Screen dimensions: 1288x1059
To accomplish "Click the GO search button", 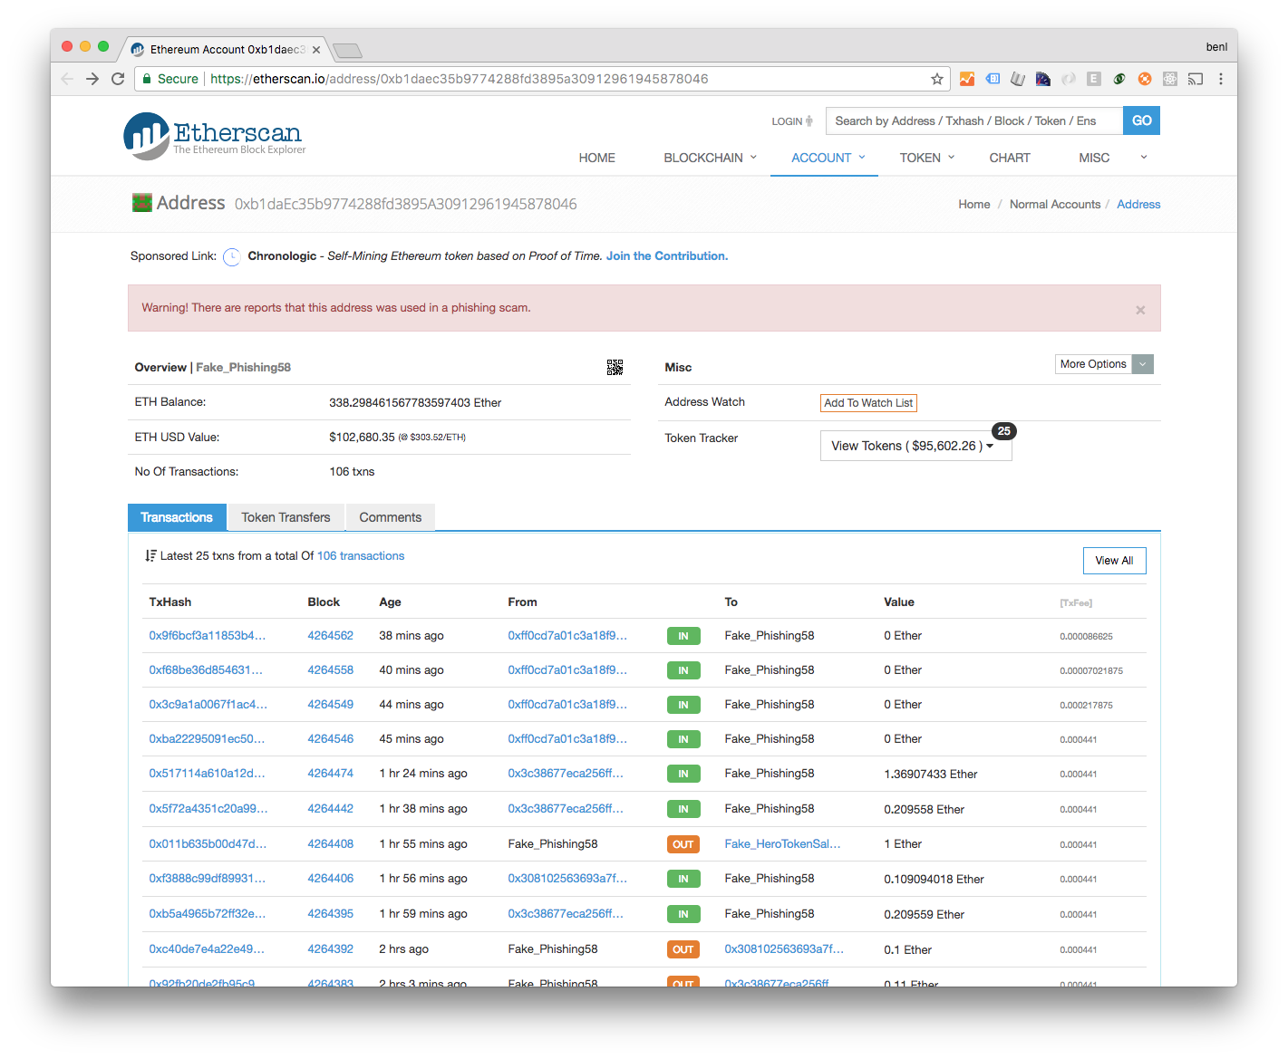I will 1141,120.
